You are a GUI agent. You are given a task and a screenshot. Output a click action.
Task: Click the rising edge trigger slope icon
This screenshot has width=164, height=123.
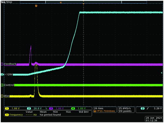click(x=148, y=108)
